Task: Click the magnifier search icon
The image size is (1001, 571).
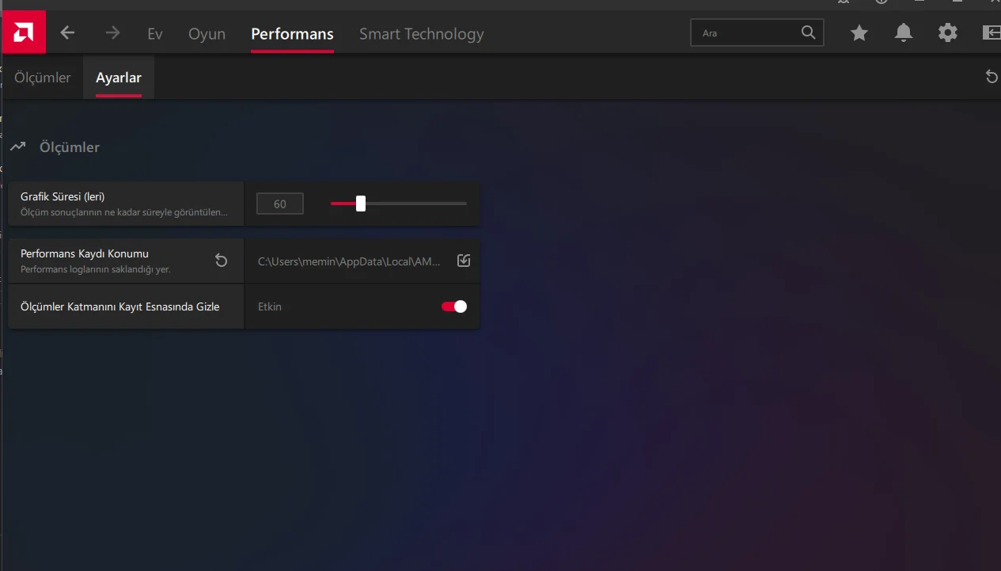Action: 808,32
